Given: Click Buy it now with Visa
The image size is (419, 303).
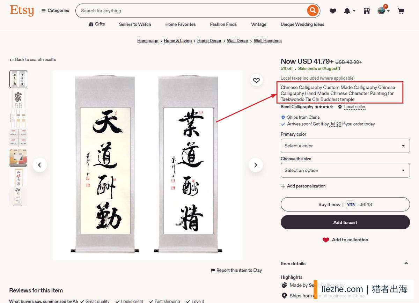Looking at the screenshot, I should pos(345,204).
